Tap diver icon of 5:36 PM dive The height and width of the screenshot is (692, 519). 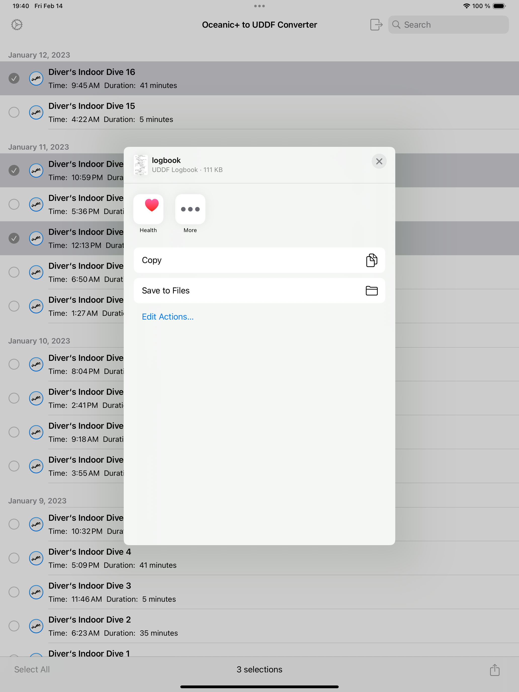tap(36, 204)
